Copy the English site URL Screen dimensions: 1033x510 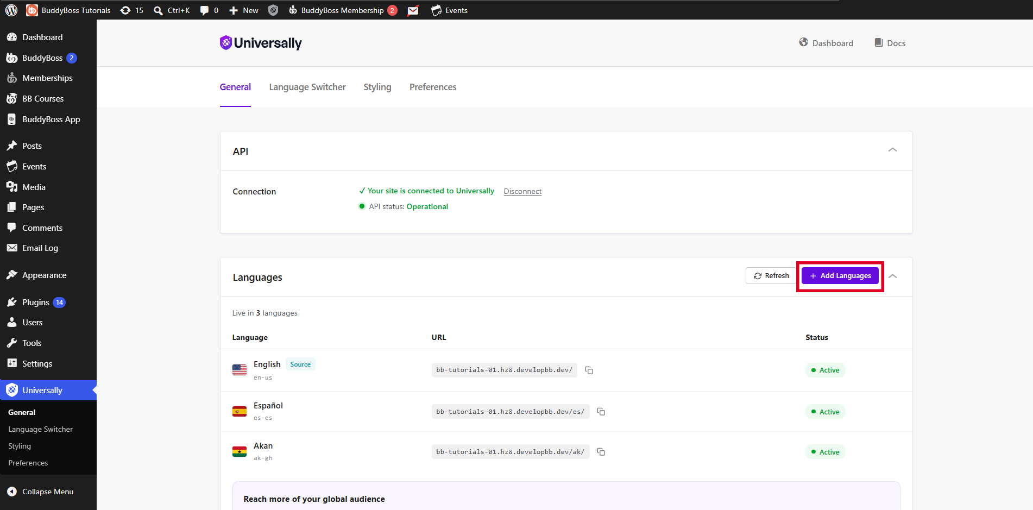pos(589,370)
